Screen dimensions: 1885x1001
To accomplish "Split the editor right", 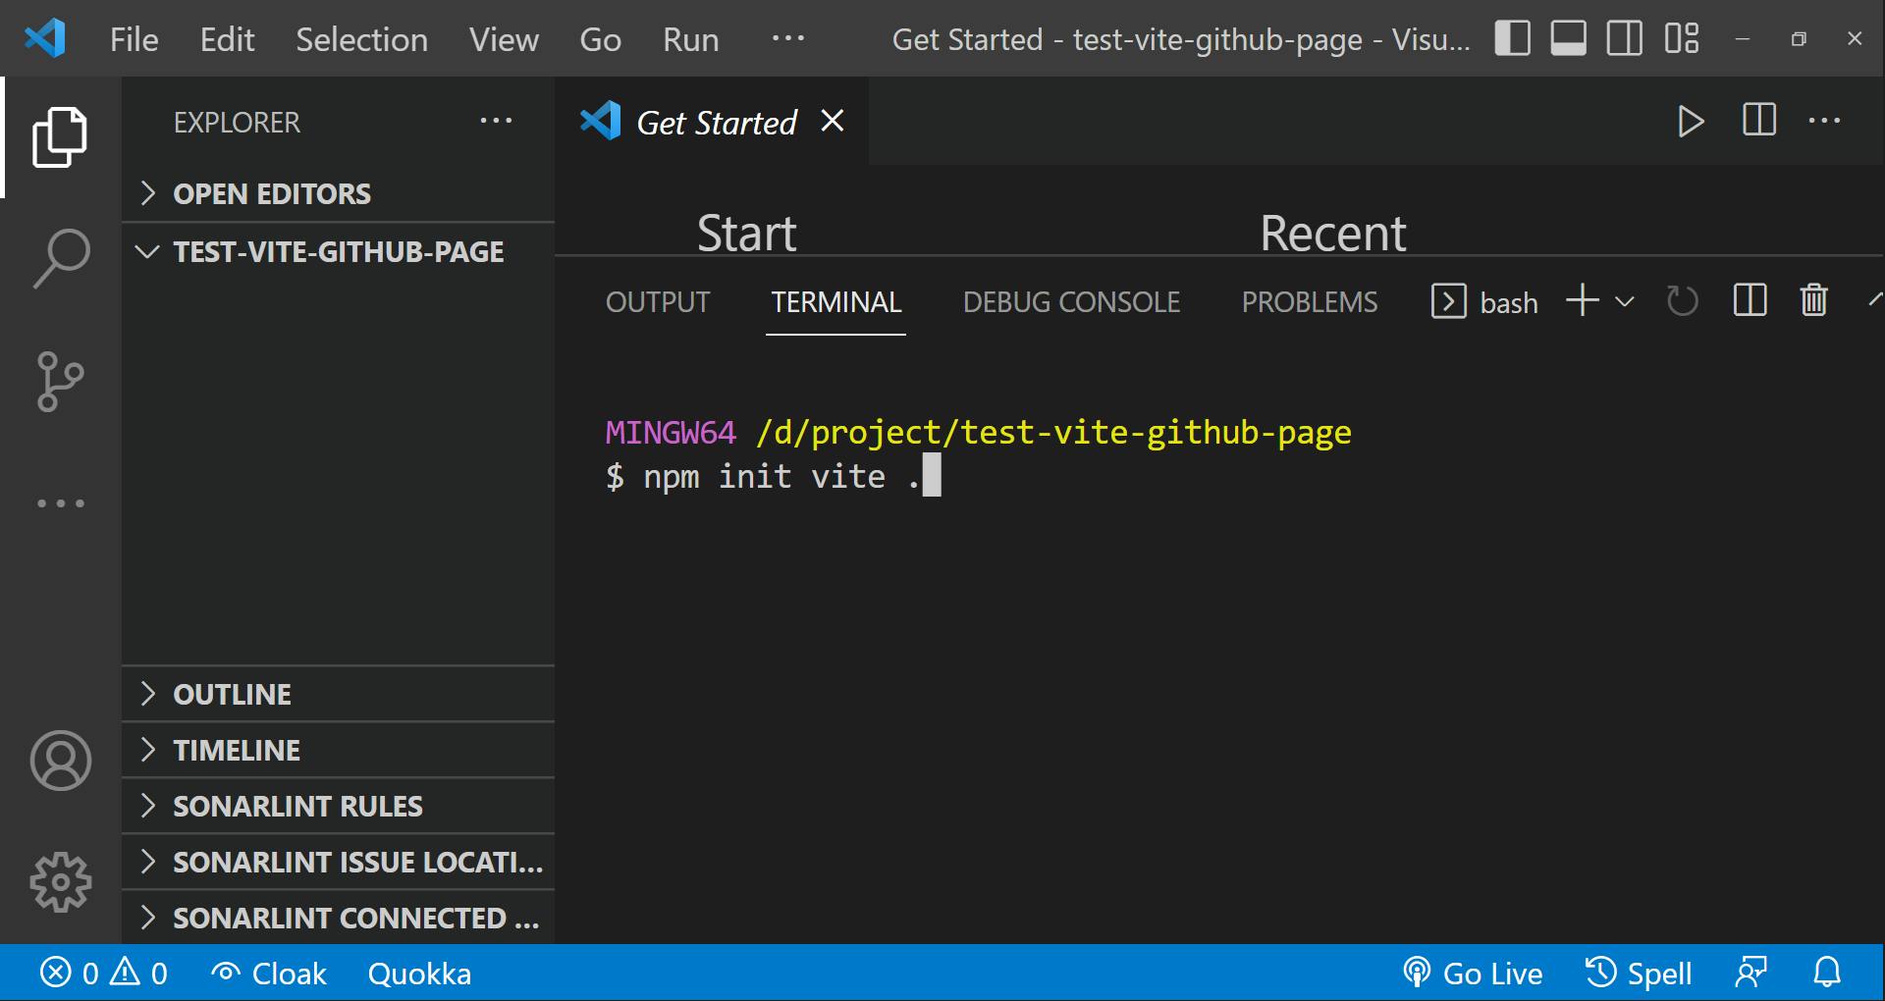I will (1759, 121).
